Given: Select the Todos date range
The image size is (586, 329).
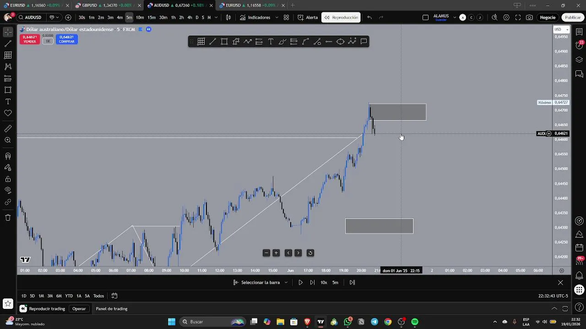Looking at the screenshot, I should 98,296.
